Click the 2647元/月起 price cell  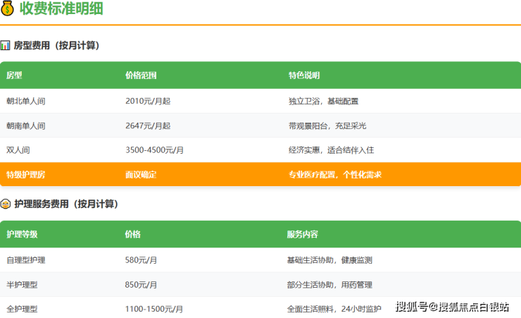pyautogui.click(x=148, y=126)
